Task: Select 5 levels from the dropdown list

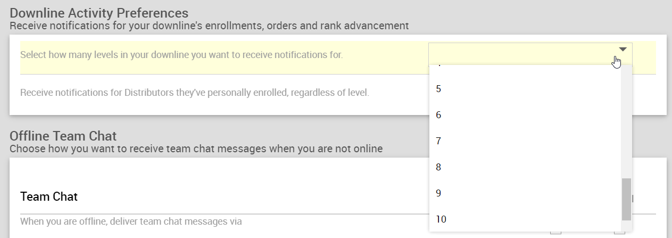Action: click(438, 89)
